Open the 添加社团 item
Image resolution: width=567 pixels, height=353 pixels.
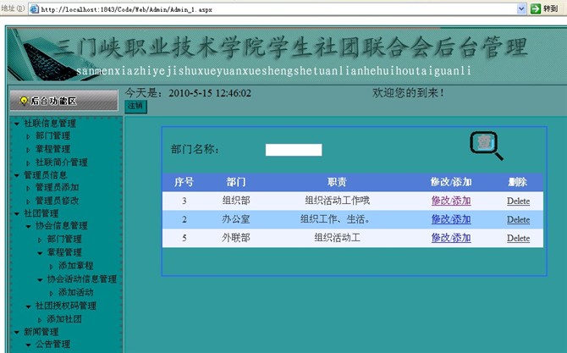64,318
